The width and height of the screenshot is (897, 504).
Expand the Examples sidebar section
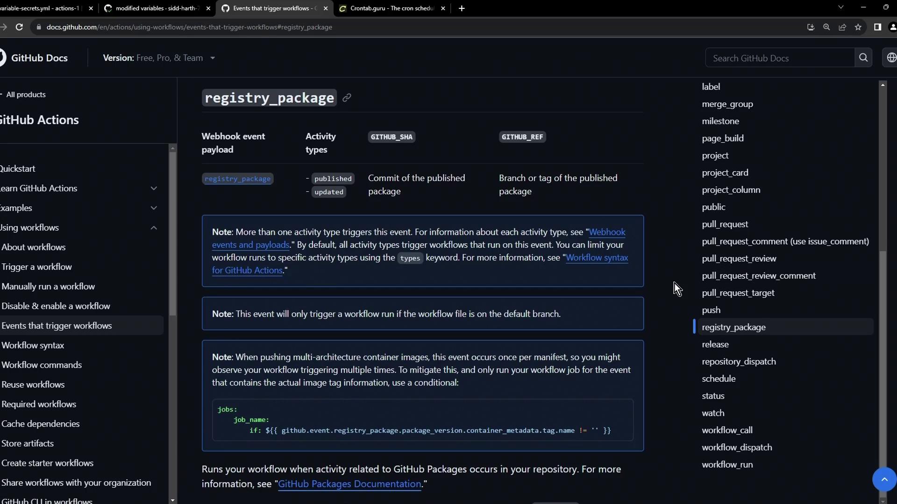tap(154, 208)
